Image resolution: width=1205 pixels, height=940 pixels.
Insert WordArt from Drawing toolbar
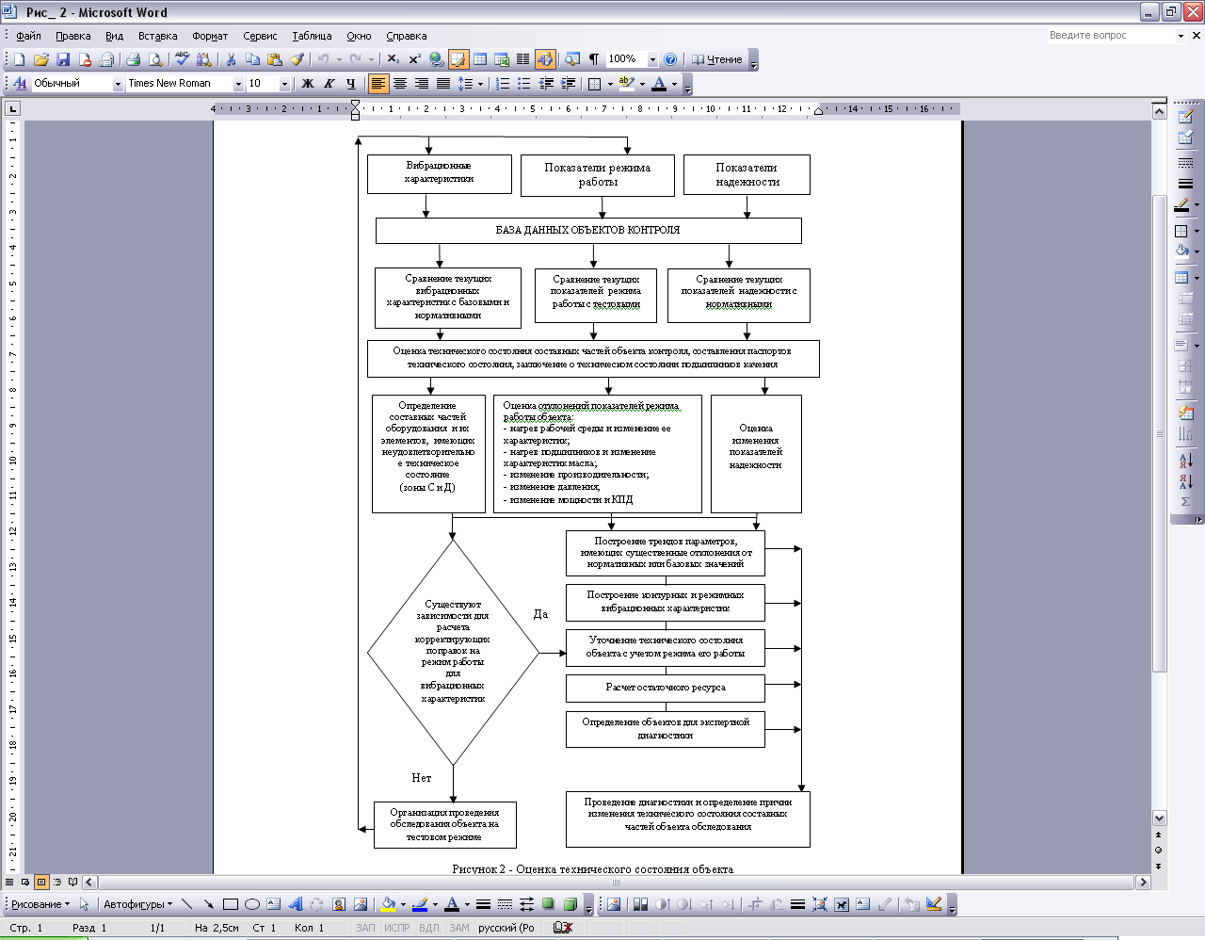coord(295,904)
